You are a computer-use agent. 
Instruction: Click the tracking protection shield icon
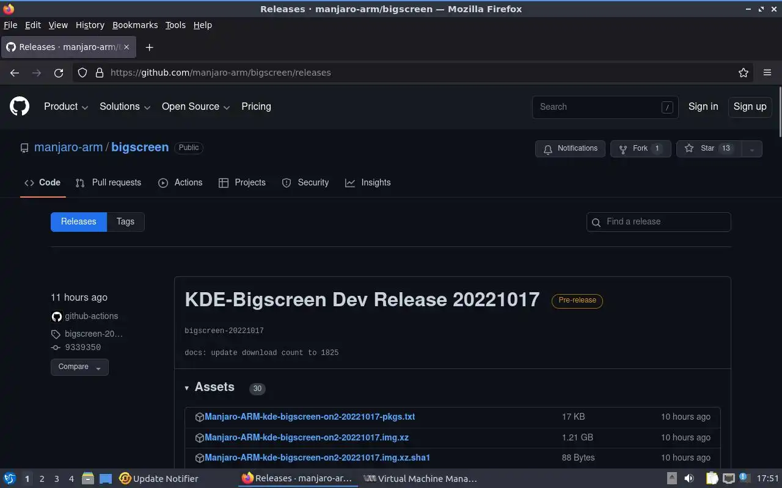coord(82,73)
